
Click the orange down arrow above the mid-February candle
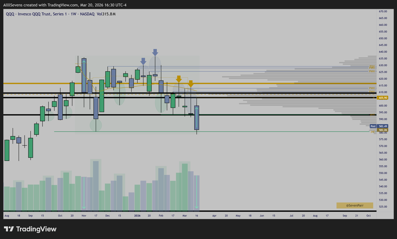(179, 79)
